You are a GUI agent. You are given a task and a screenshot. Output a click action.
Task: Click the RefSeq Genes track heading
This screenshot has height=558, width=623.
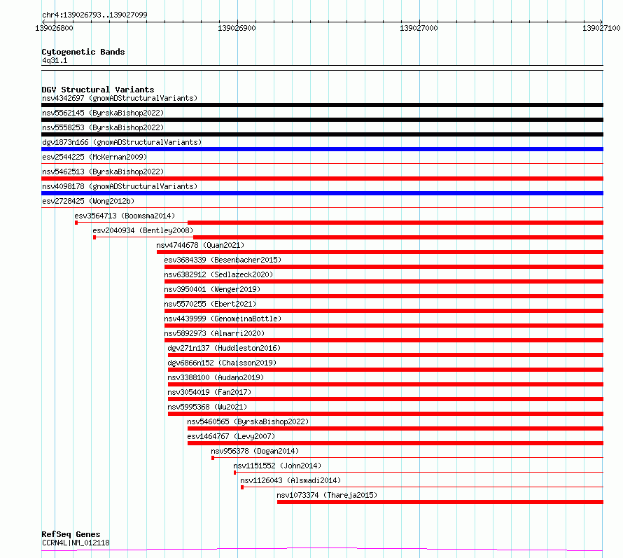[71, 534]
